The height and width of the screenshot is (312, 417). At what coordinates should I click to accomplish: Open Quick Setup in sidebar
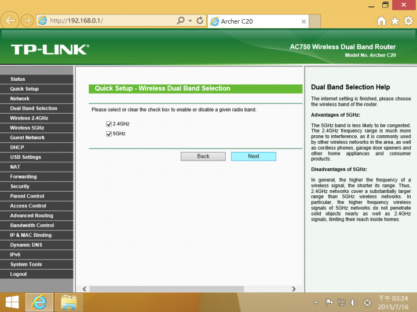click(36, 89)
